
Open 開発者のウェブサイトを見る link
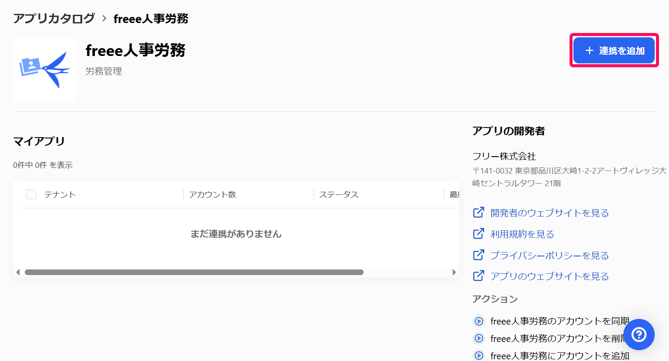click(x=550, y=213)
